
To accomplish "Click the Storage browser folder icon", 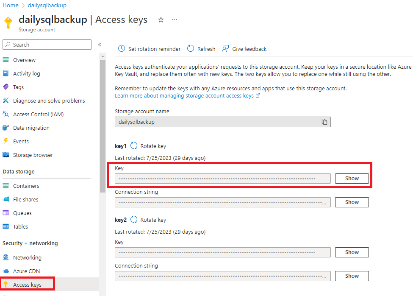I will 6,155.
